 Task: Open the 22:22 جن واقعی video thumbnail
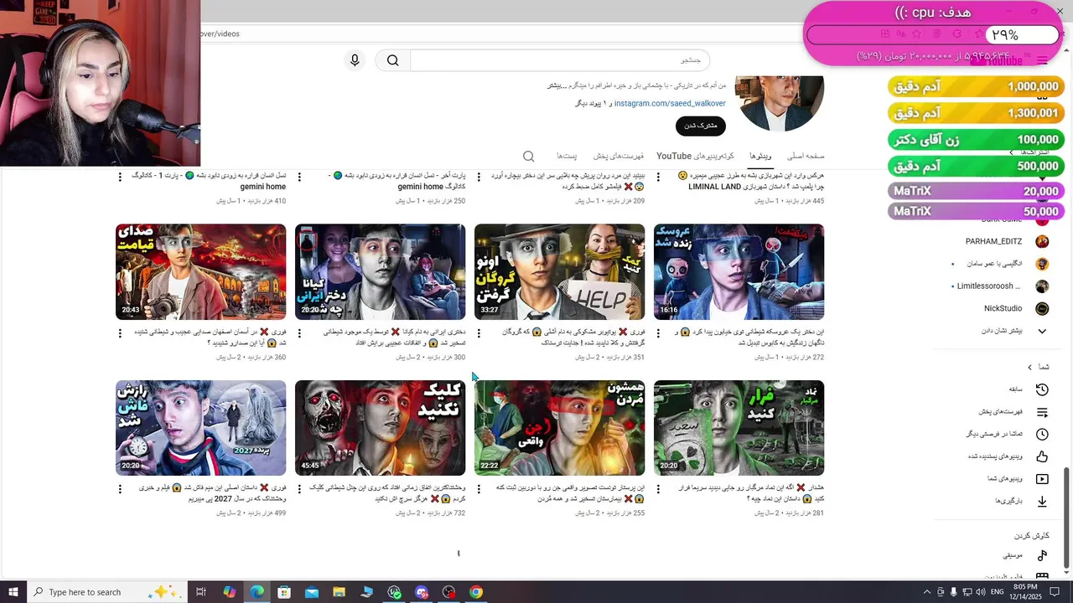560,428
